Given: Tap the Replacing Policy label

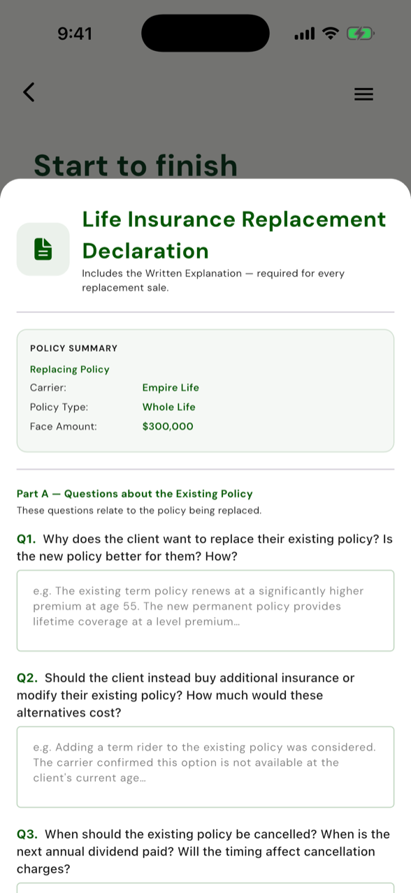Looking at the screenshot, I should (70, 369).
